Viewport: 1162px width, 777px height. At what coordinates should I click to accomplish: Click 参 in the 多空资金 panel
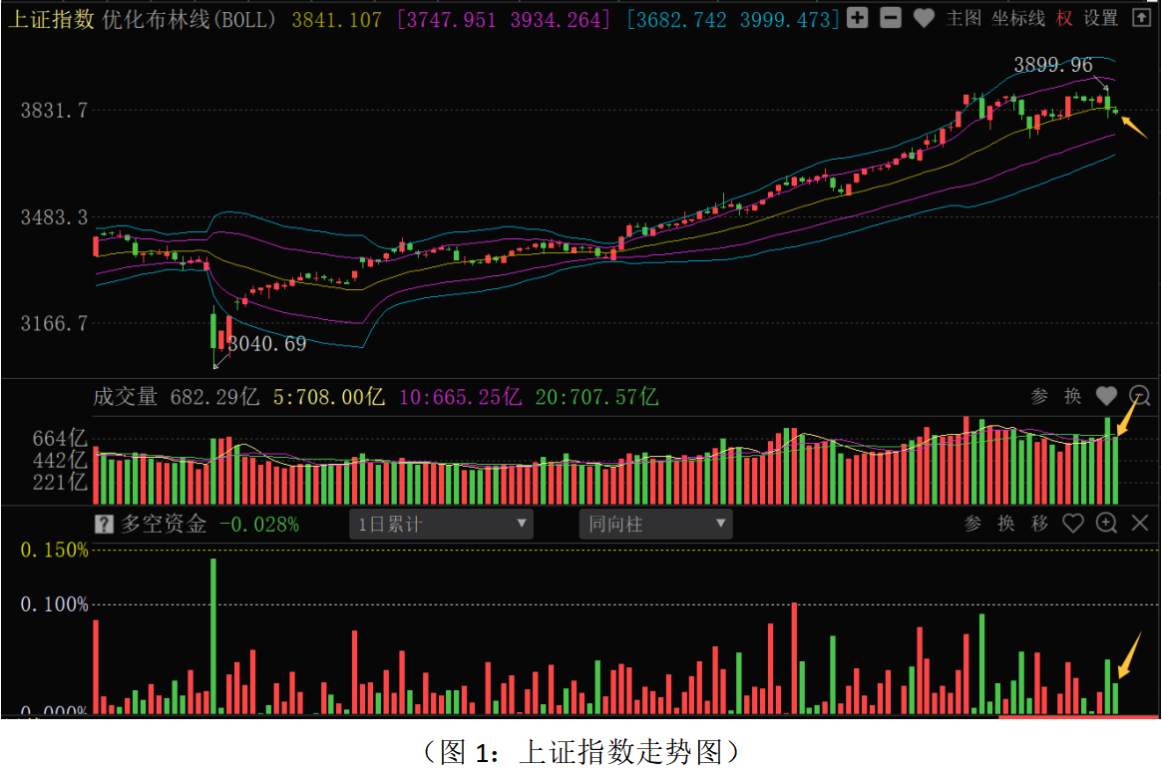point(973,524)
